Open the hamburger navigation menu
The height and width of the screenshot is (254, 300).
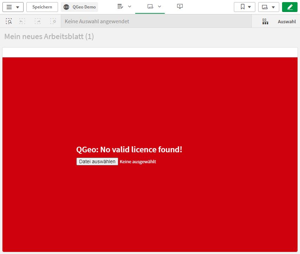click(x=13, y=7)
